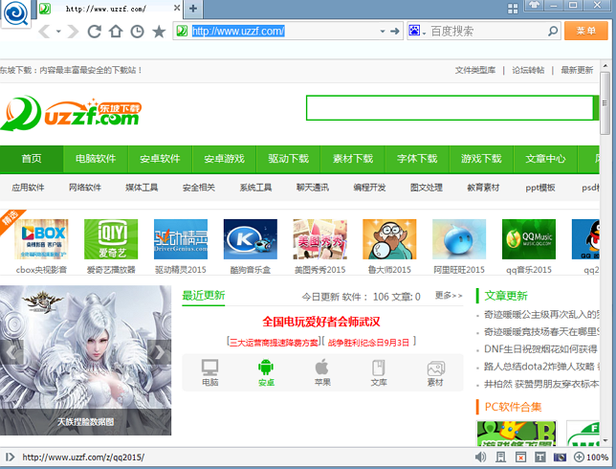Expand the back button history dropdown
This screenshot has width=616, height=469.
(58, 31)
